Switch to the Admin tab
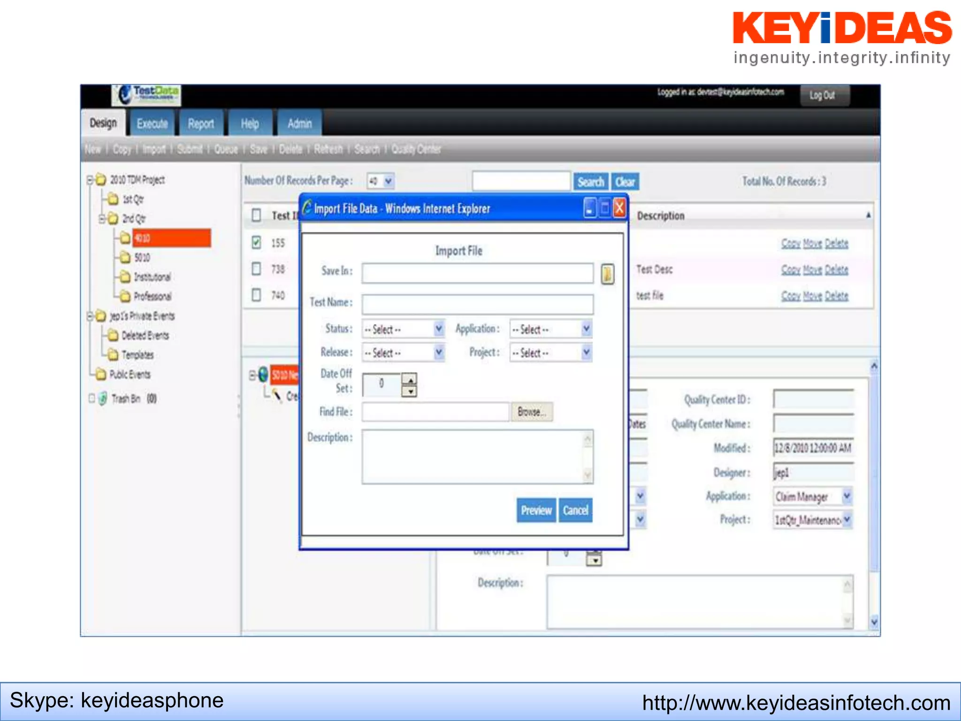This screenshot has width=961, height=721. point(299,124)
